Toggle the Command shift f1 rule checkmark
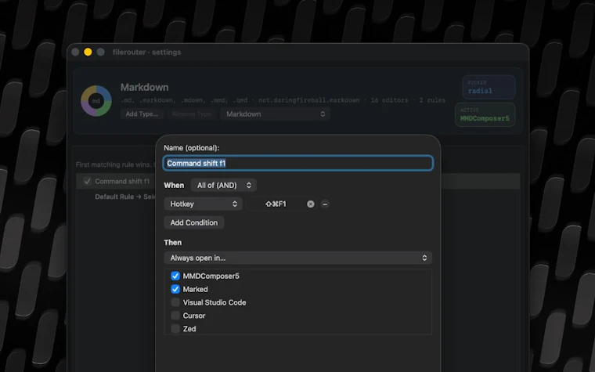Viewport: 595px width, 372px height. coord(87,182)
